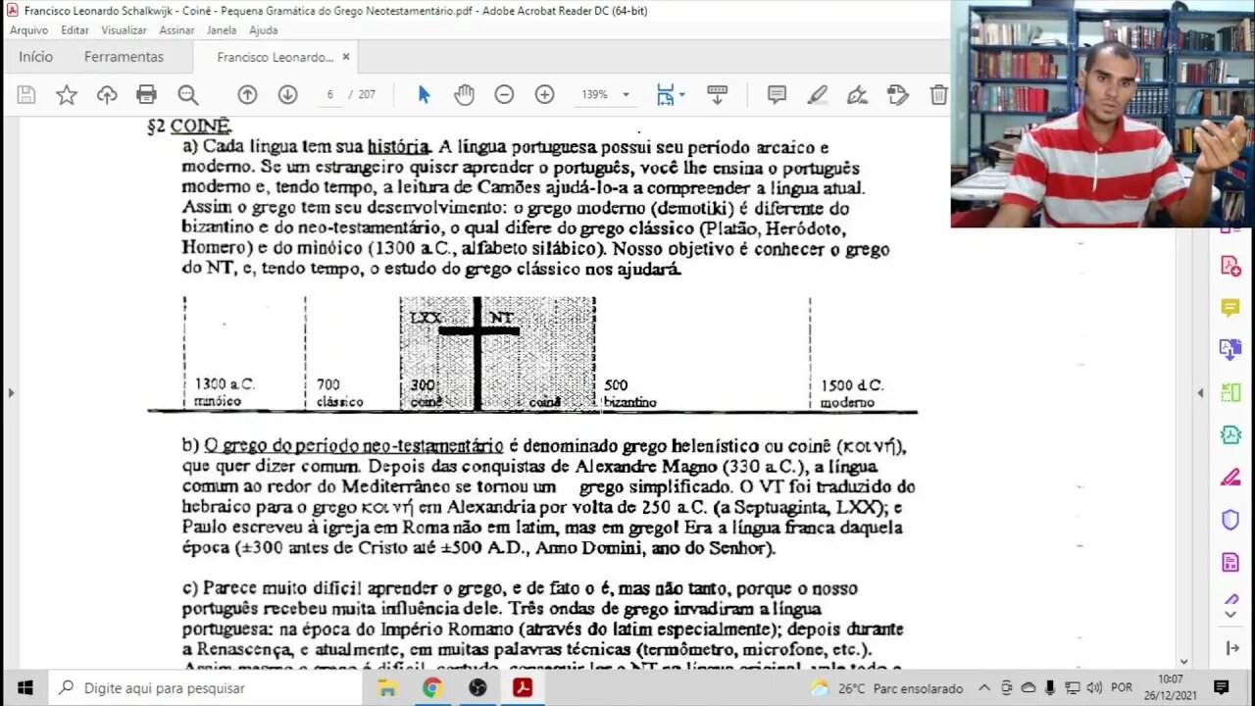Select the highlighter pen tool
The image size is (1255, 706).
(x=817, y=95)
